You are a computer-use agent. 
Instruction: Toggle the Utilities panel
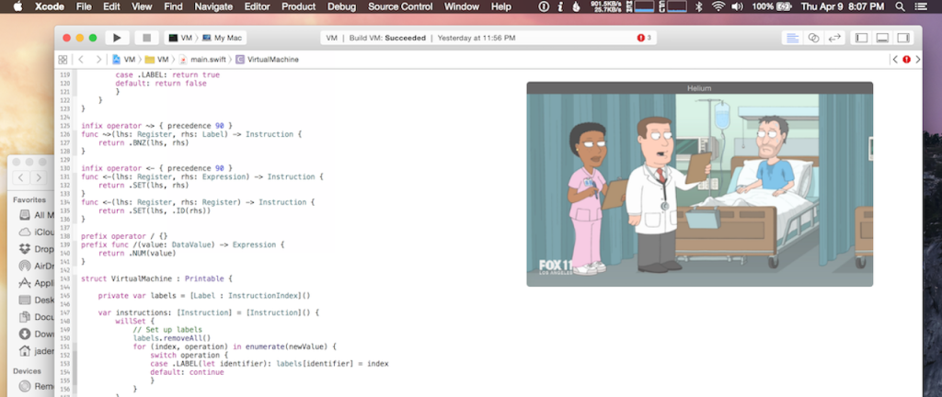903,38
